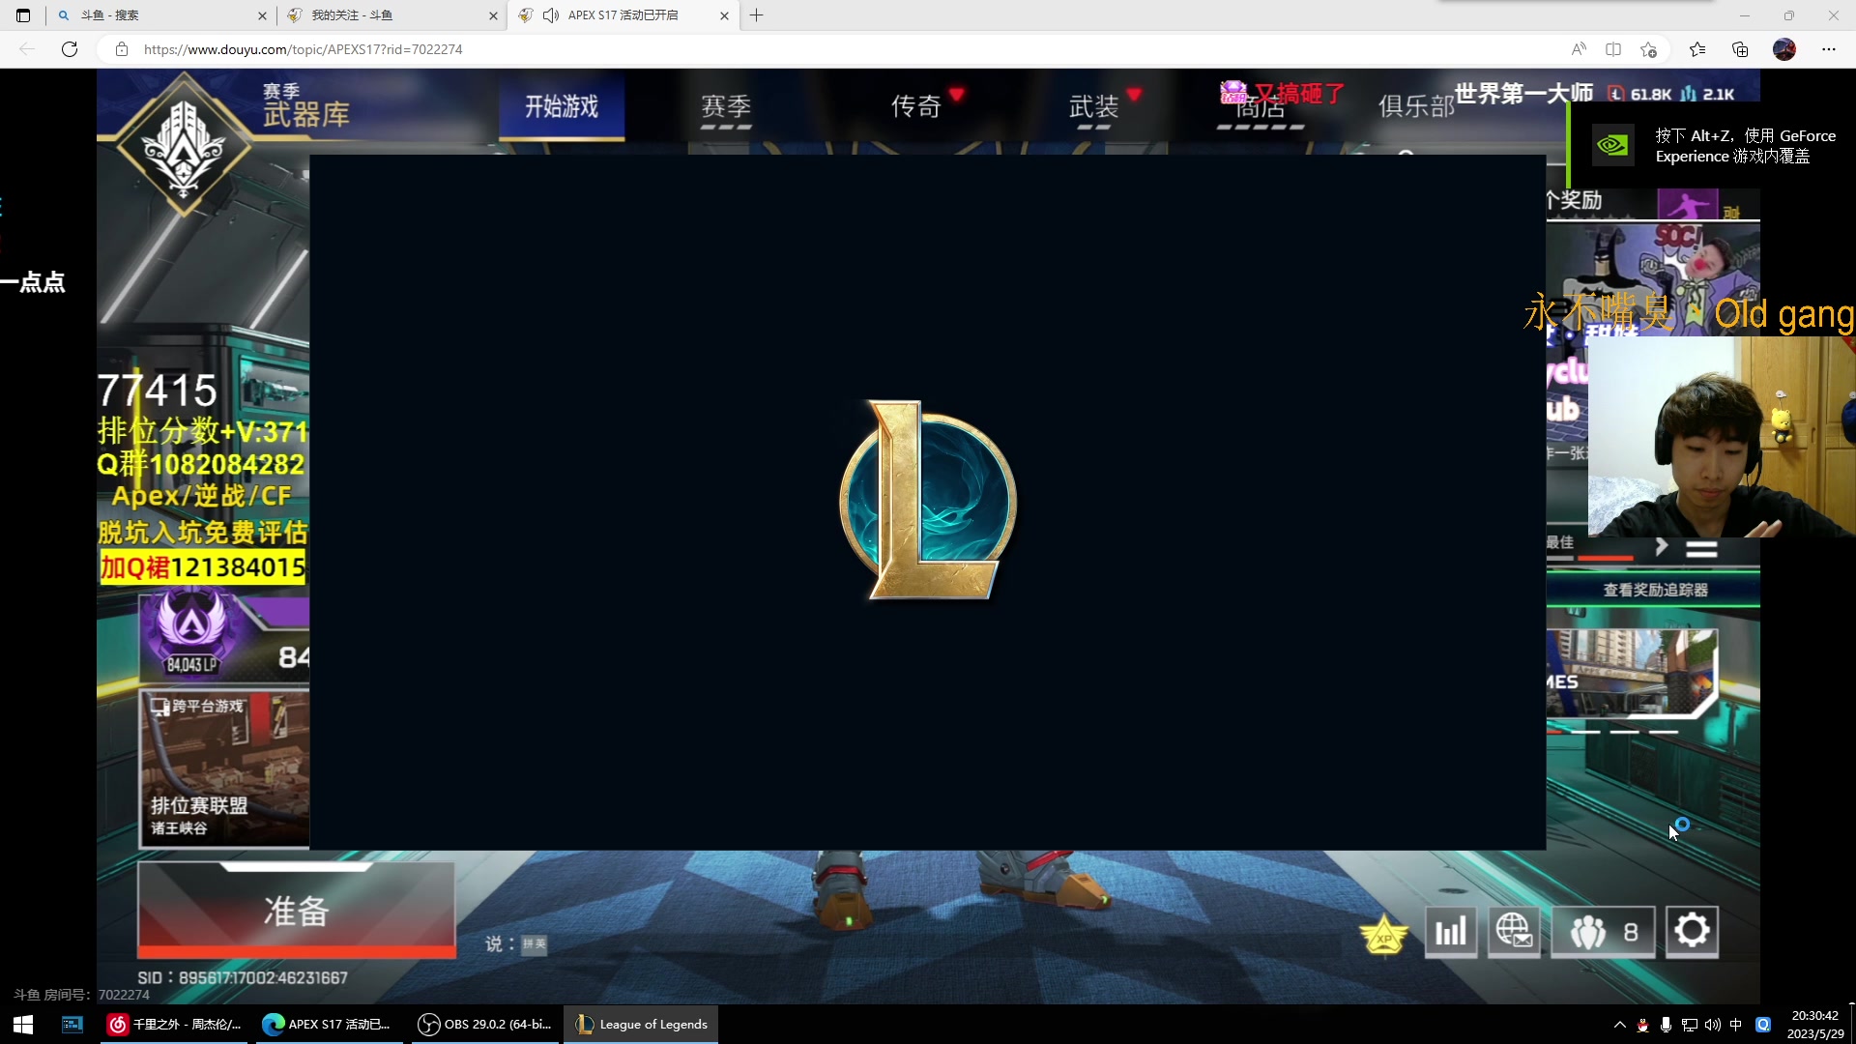
Task: Open QQ penguin tray icon
Action: (x=1642, y=1025)
